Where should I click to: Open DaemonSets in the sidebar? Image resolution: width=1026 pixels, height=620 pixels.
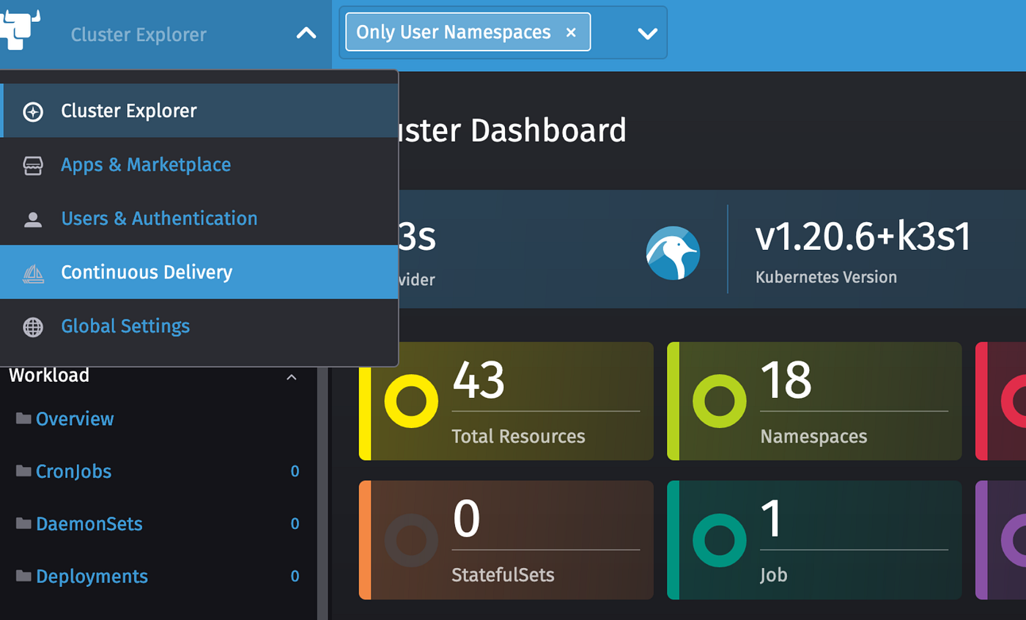[x=89, y=524]
